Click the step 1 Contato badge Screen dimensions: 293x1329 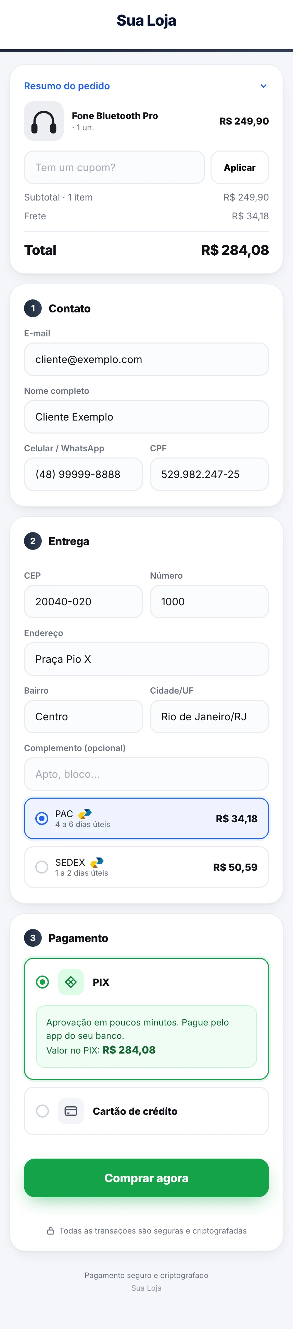click(33, 309)
